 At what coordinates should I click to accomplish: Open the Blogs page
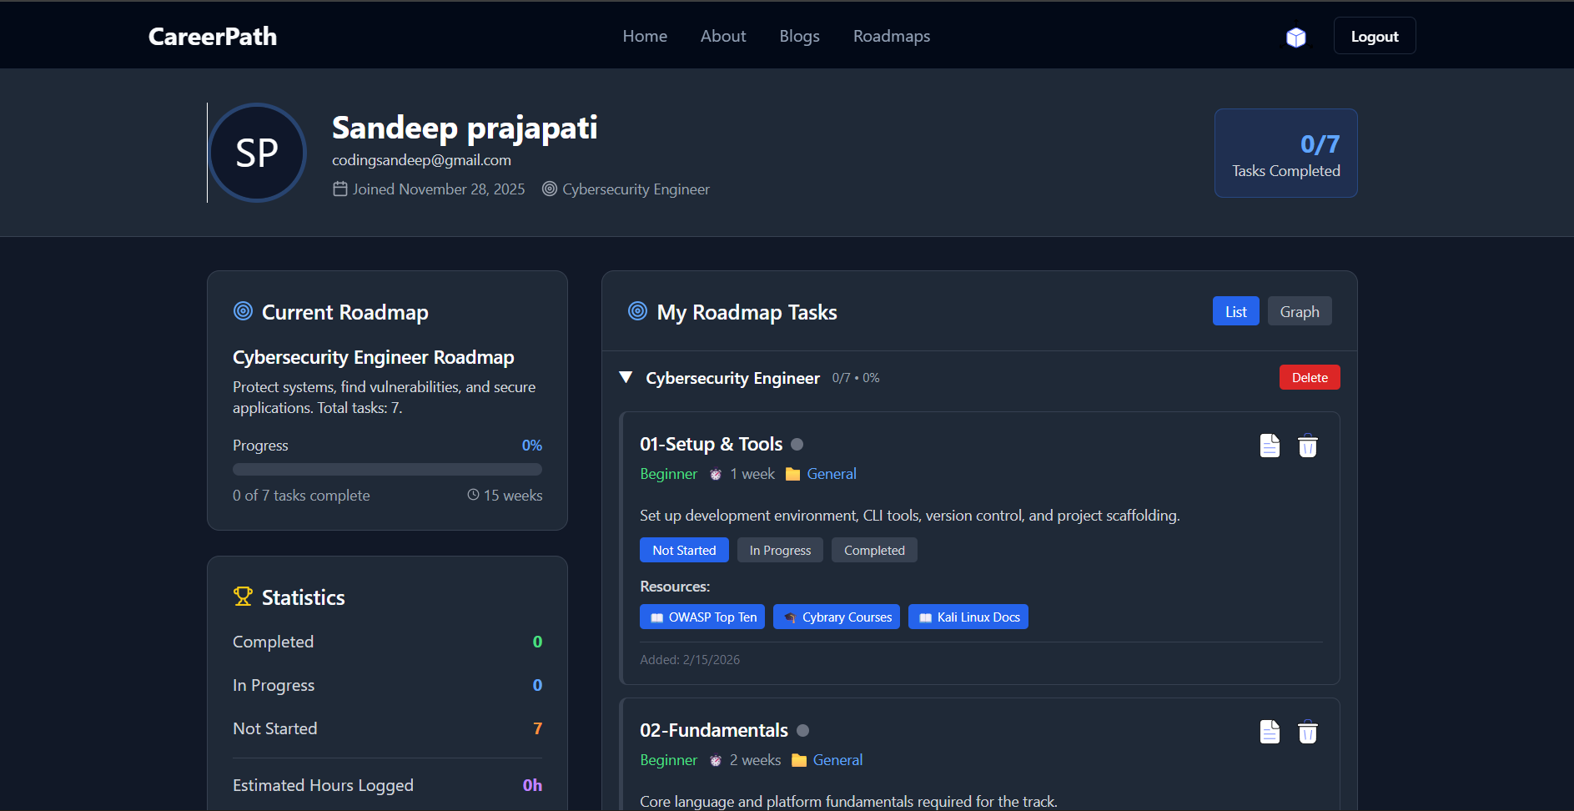pyautogui.click(x=799, y=36)
